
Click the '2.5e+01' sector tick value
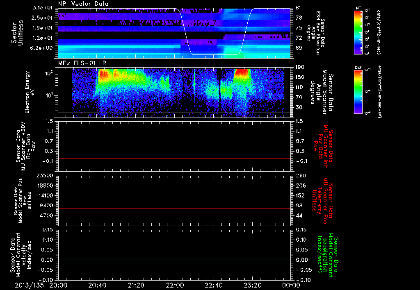(43, 18)
